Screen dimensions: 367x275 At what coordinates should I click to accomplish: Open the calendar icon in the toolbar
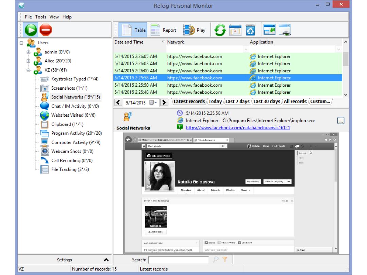coord(235,30)
